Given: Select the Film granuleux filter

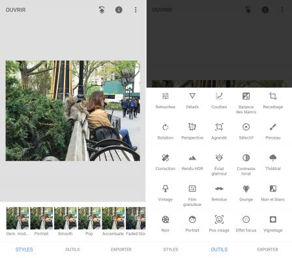Looking at the screenshot, I should click(192, 195).
